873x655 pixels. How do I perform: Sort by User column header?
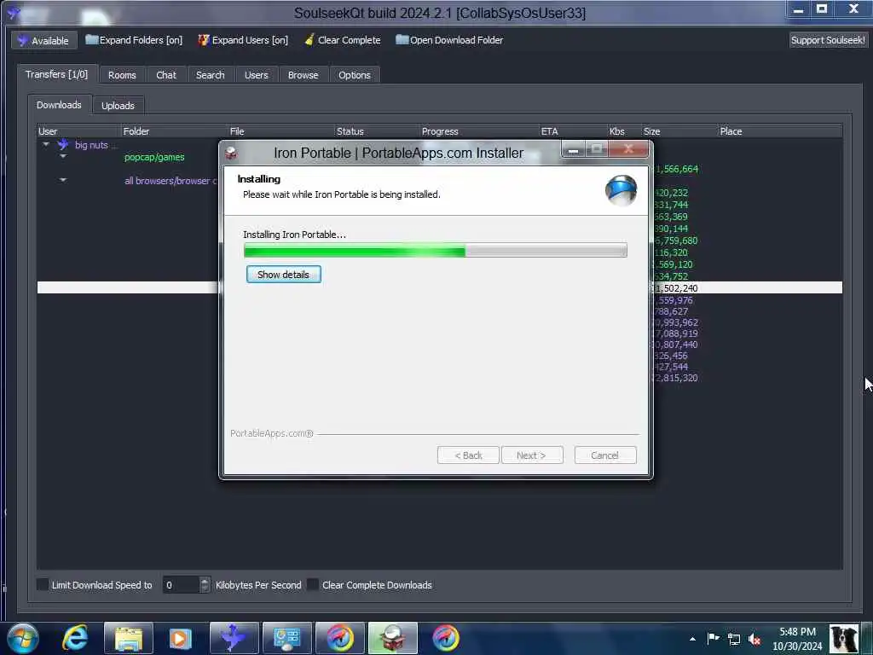tap(78, 131)
